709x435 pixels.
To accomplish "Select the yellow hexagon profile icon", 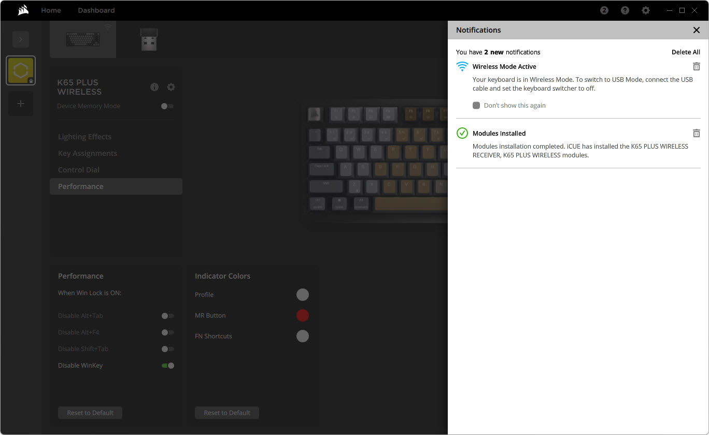I will 21,70.
